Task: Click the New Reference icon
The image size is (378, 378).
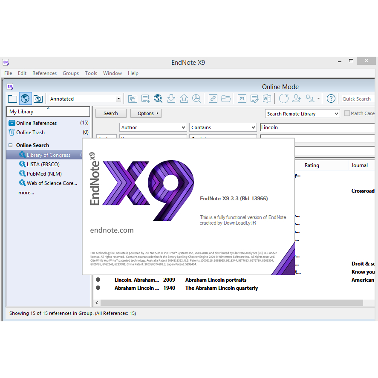Action: pos(145,99)
